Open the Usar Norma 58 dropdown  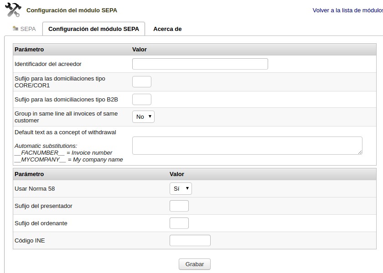(181, 188)
